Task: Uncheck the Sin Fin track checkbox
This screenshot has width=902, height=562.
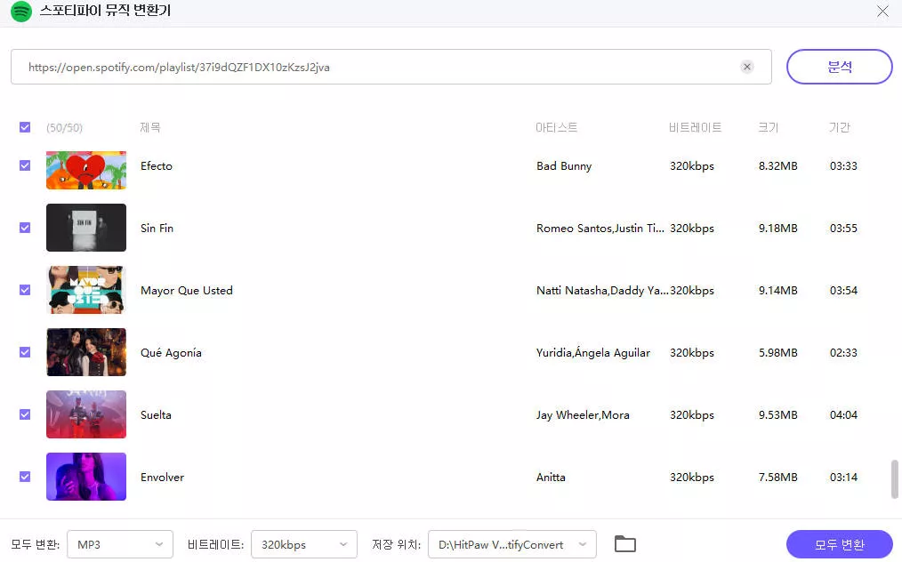Action: 25,228
